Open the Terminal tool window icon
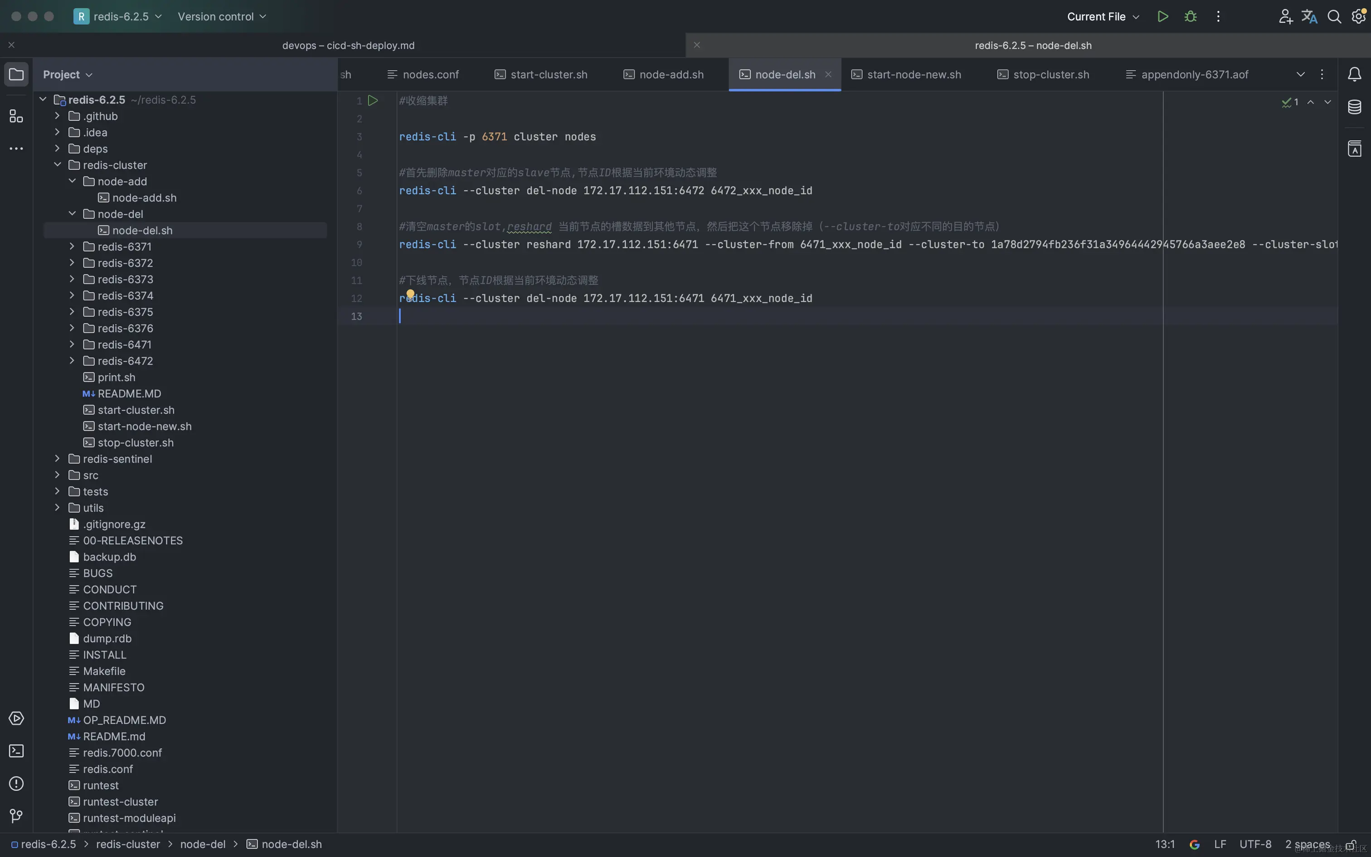1371x857 pixels. click(16, 751)
